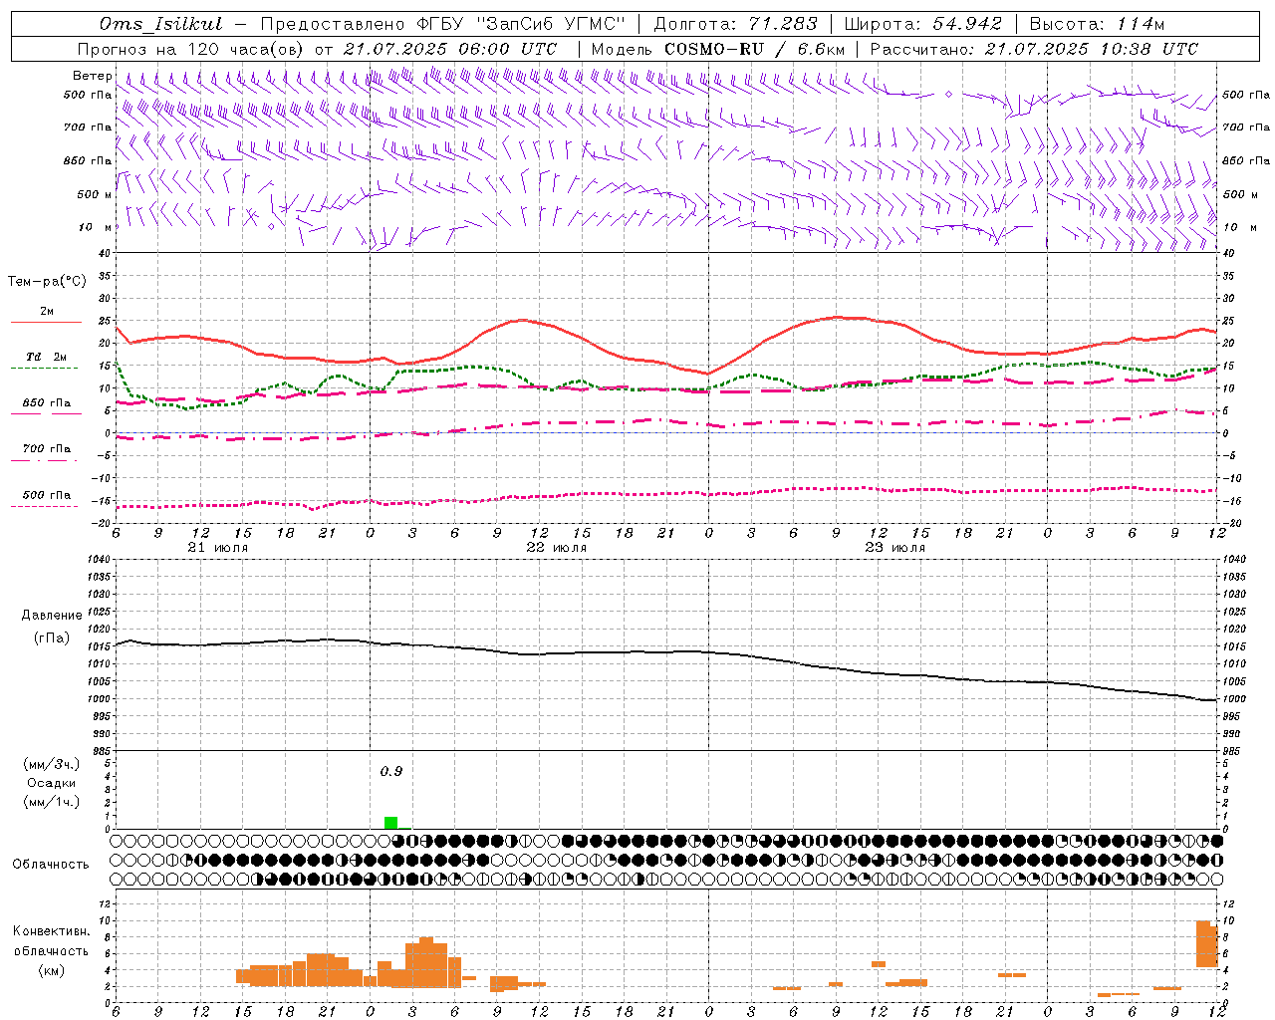The height and width of the screenshot is (1020, 1275).
Task: Click the Ветер panel label
Action: (92, 76)
